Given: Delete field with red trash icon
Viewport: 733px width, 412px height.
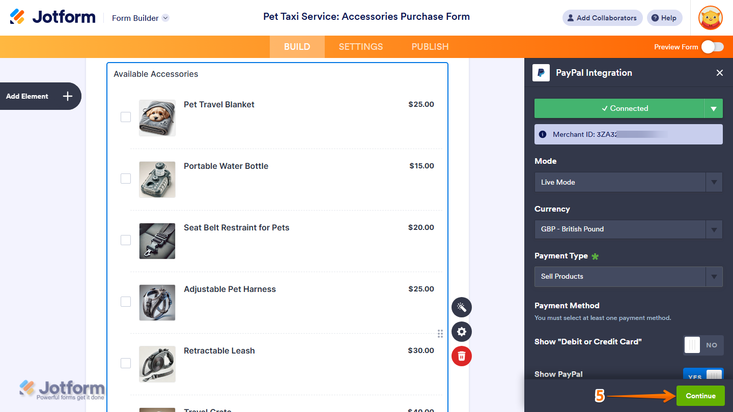Looking at the screenshot, I should [462, 356].
